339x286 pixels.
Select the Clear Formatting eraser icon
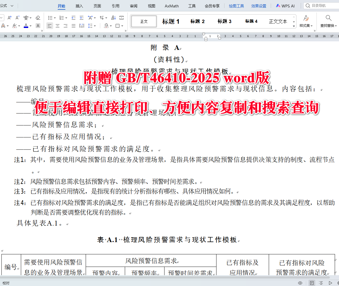(x=38, y=18)
